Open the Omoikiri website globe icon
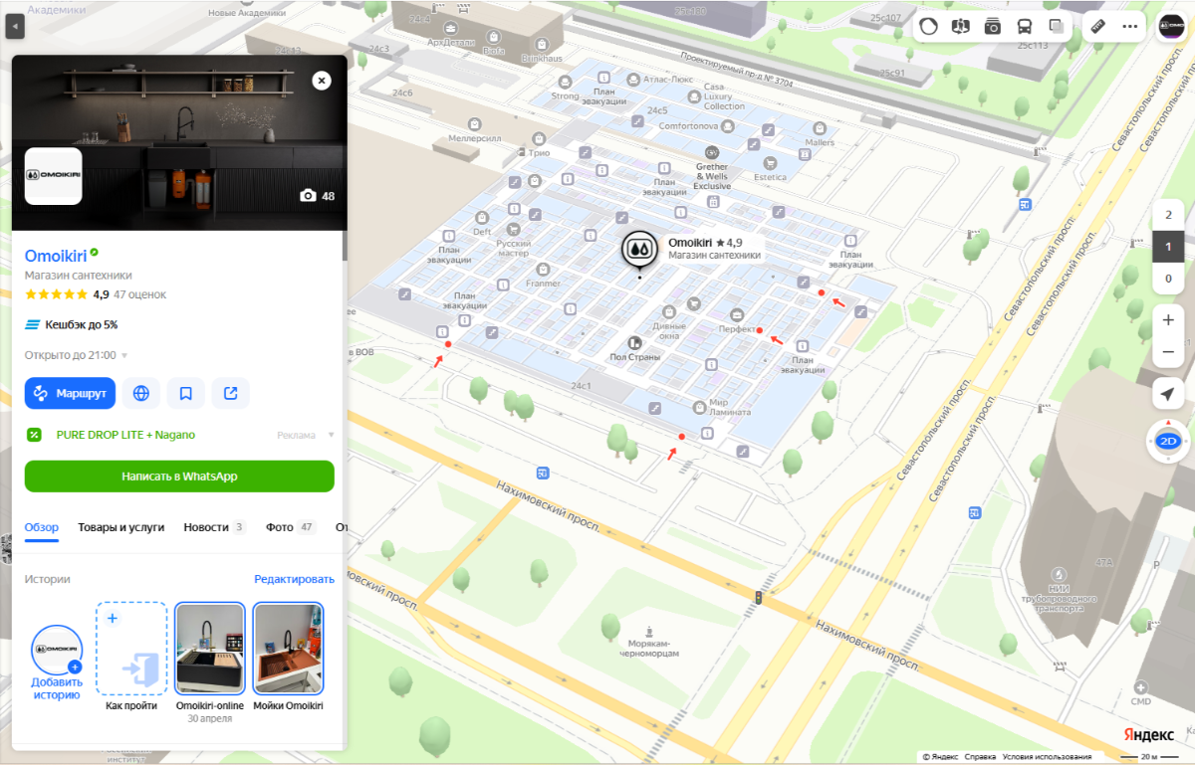The width and height of the screenshot is (1195, 765). tap(141, 393)
